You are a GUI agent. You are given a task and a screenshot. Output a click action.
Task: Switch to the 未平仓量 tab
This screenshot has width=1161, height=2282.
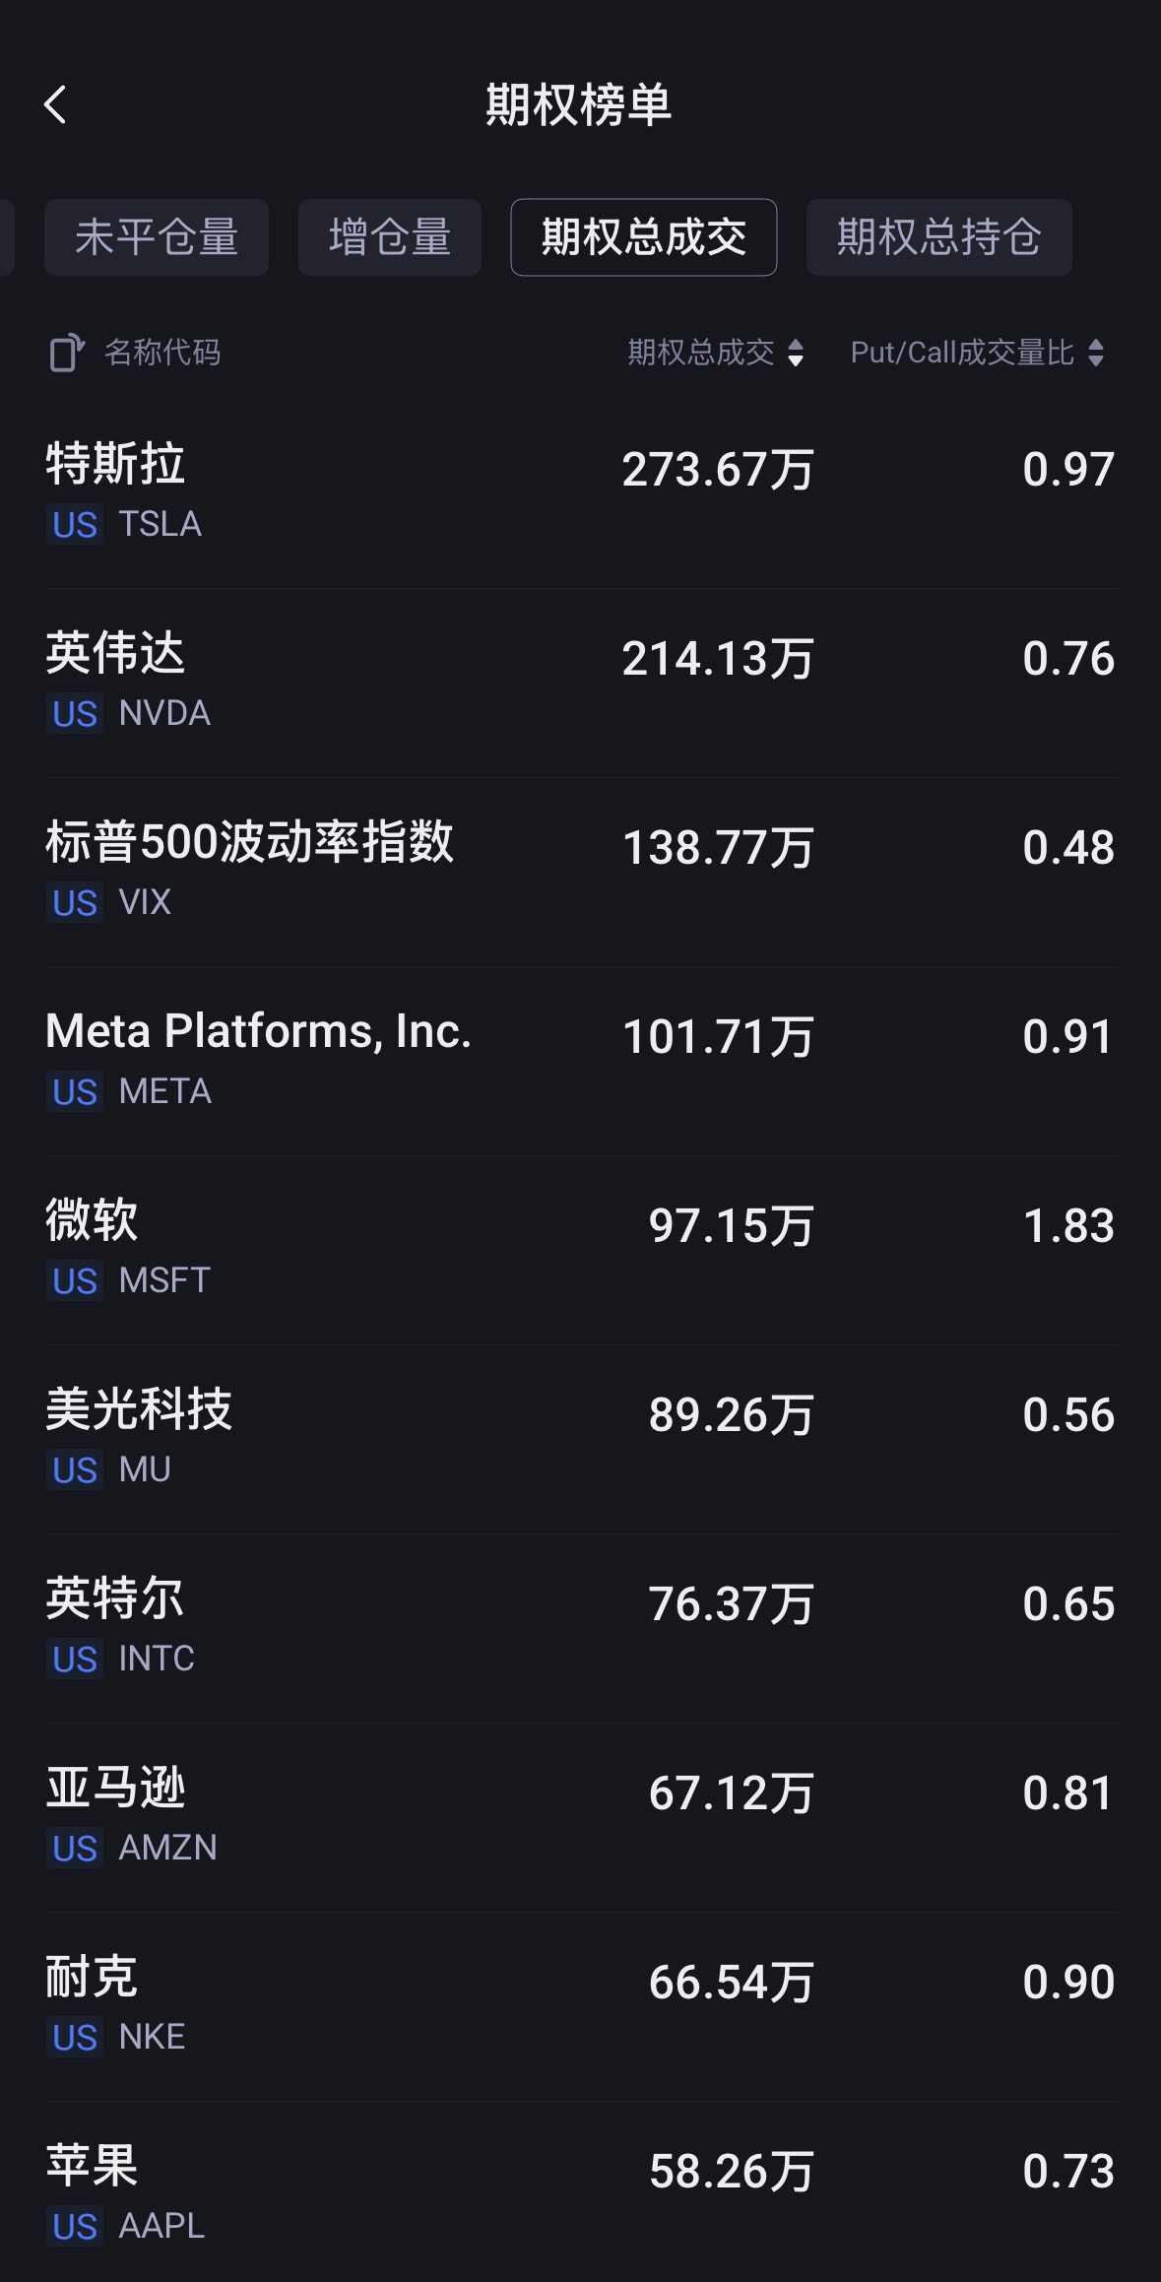coord(157,237)
